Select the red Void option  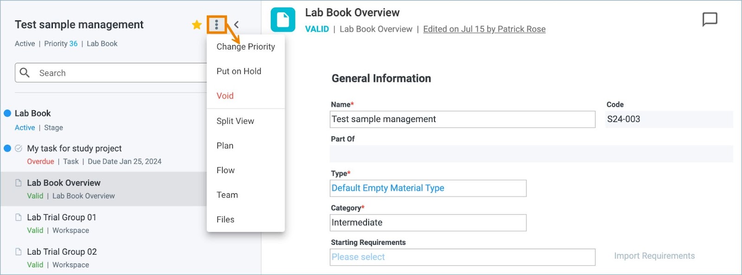point(246,96)
